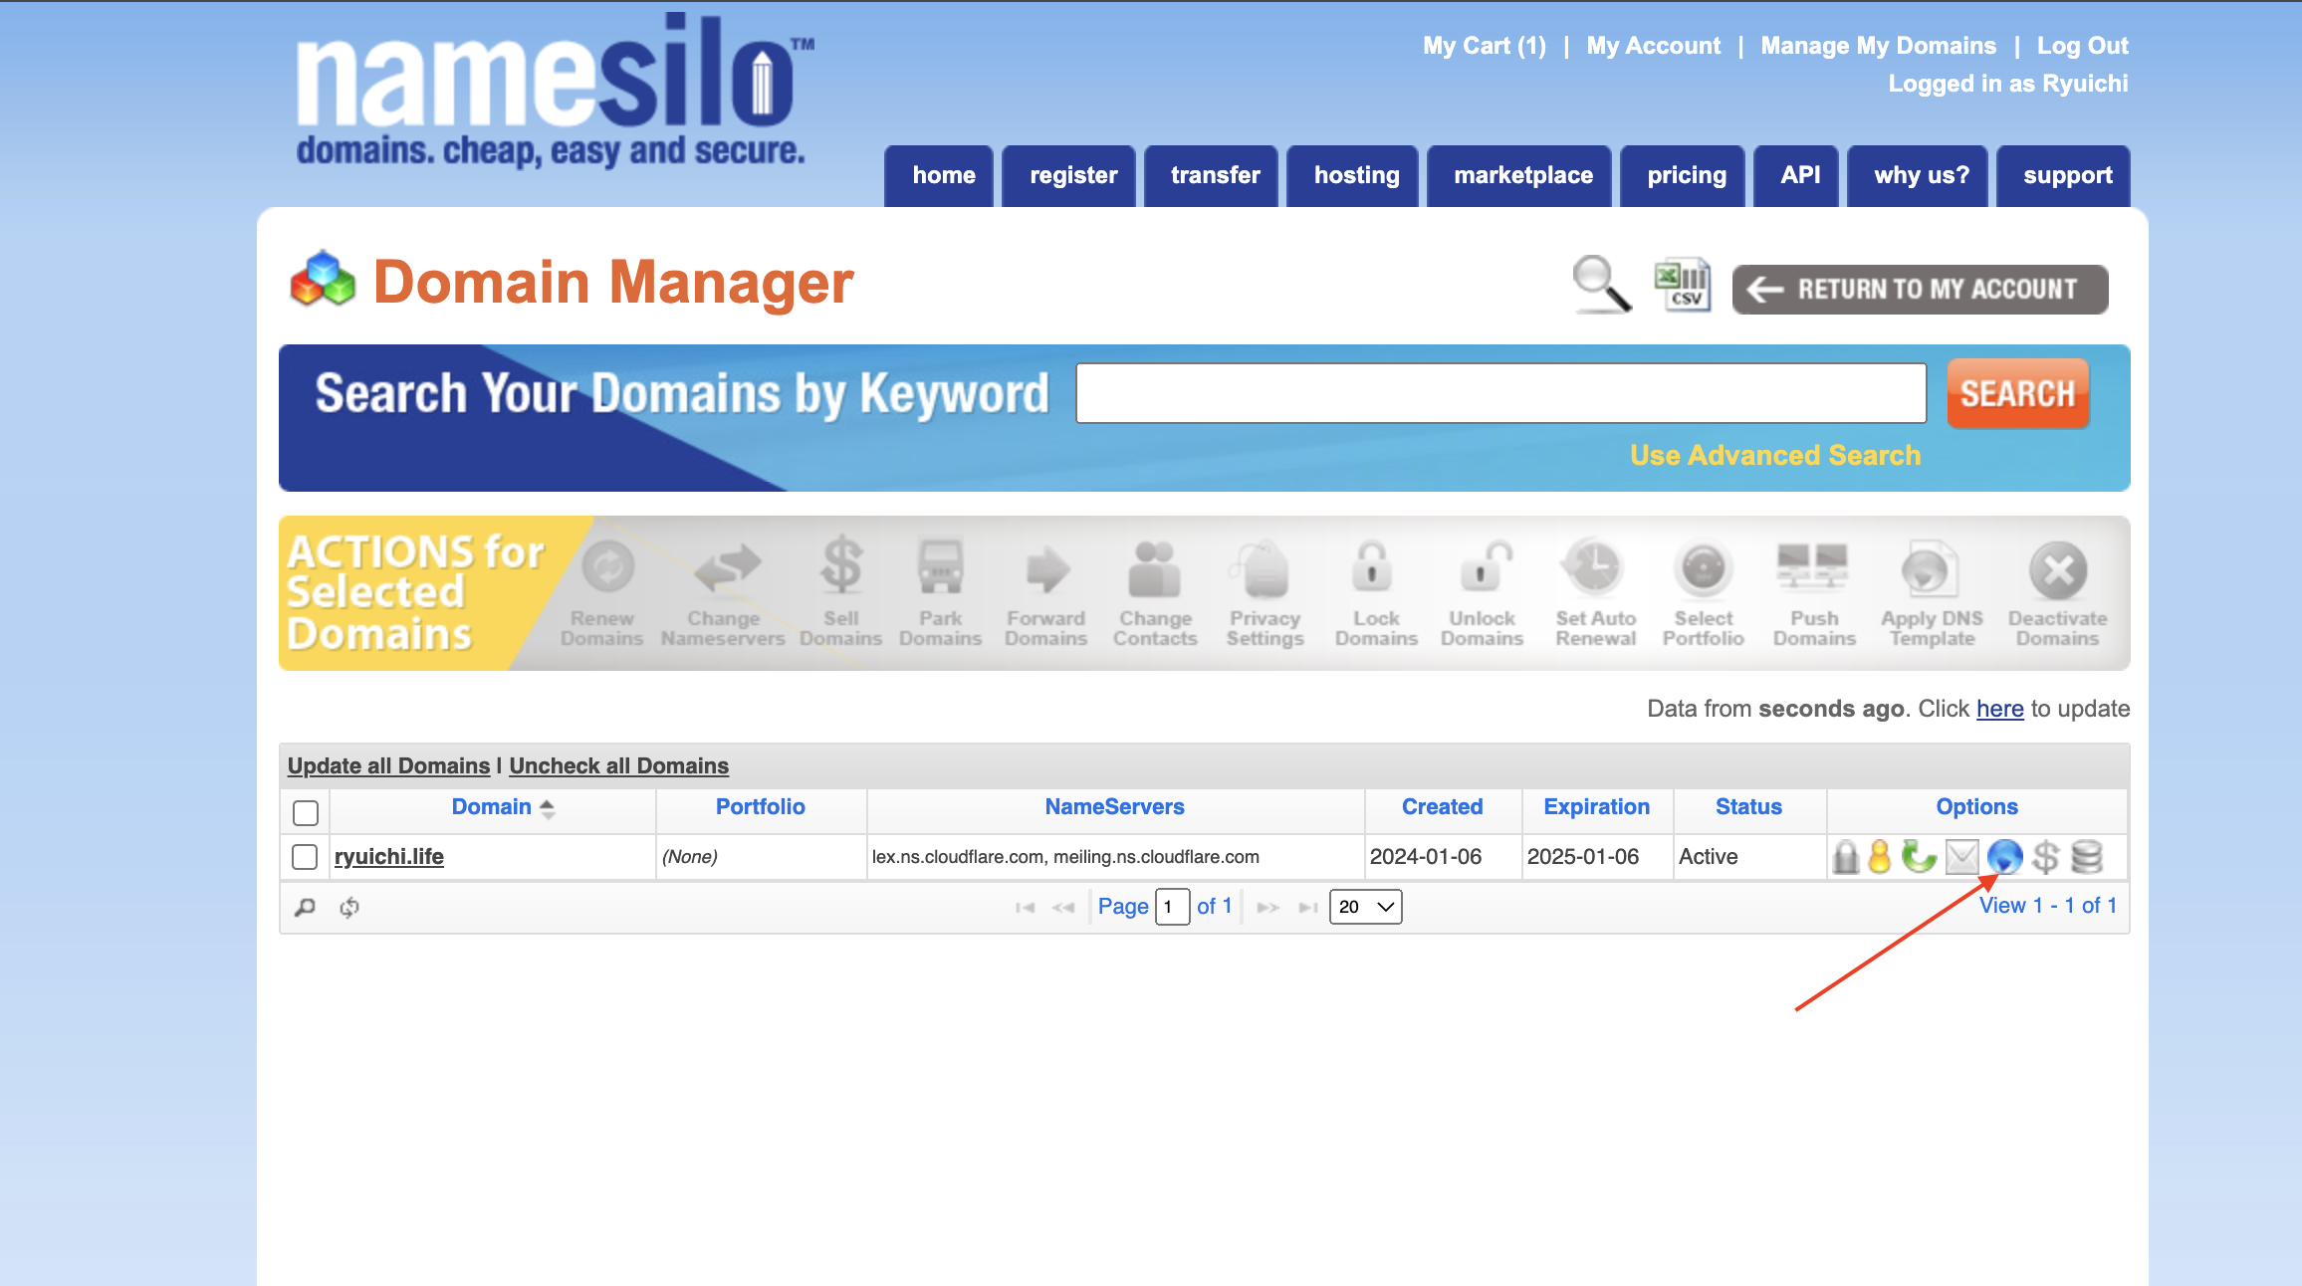Click the blue globe DNS icon for ryuichi.life

tap(2004, 856)
